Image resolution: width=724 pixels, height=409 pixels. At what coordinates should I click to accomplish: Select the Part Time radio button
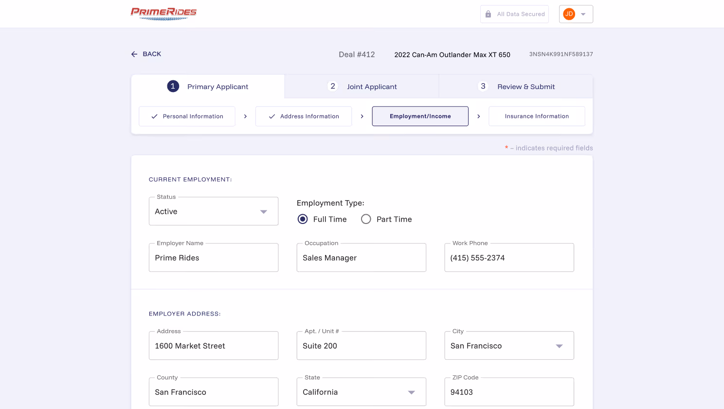(366, 219)
